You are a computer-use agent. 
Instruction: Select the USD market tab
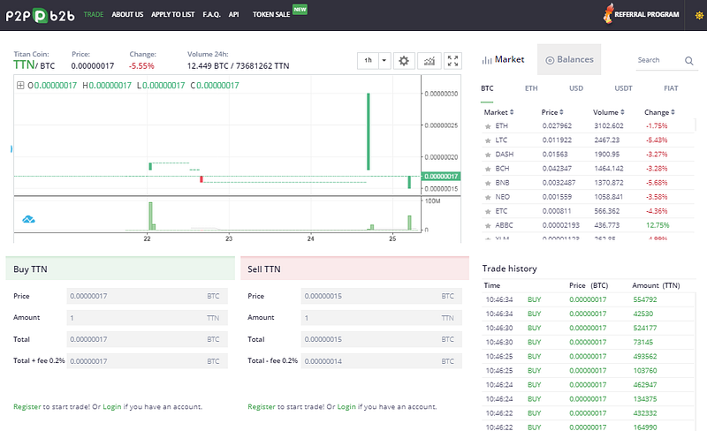[576, 88]
